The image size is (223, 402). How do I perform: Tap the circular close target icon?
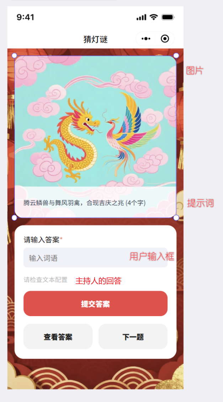165,39
